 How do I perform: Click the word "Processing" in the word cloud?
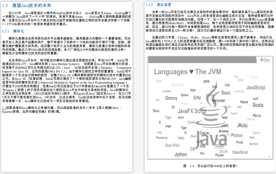tap(162, 138)
